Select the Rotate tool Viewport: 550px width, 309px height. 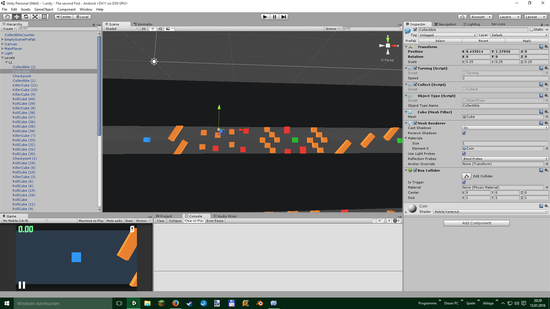coord(26,17)
